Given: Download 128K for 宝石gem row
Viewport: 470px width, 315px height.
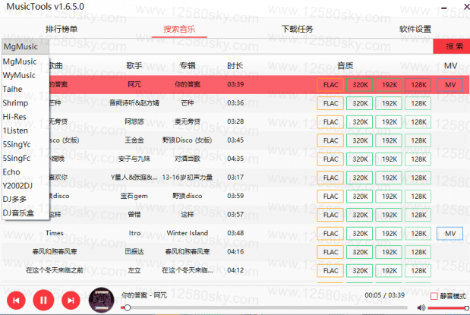Looking at the screenshot, I should coord(418,197).
